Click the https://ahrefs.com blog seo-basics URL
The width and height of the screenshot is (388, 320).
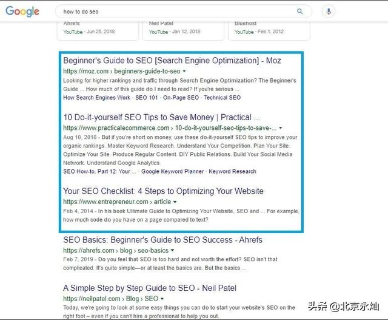116,250
